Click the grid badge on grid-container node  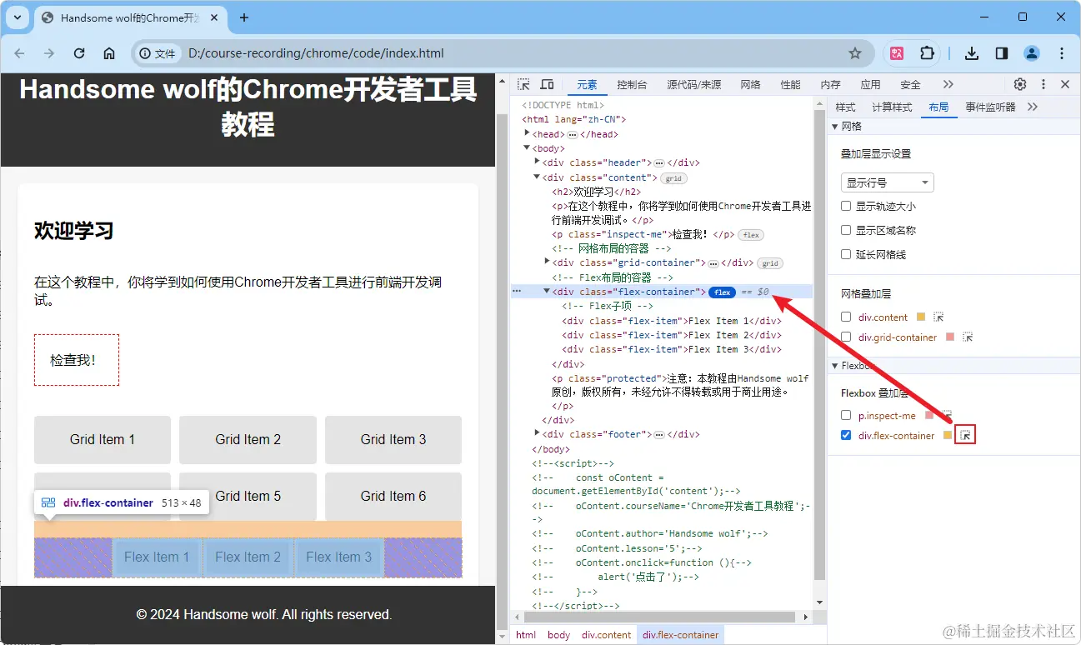[x=769, y=263]
